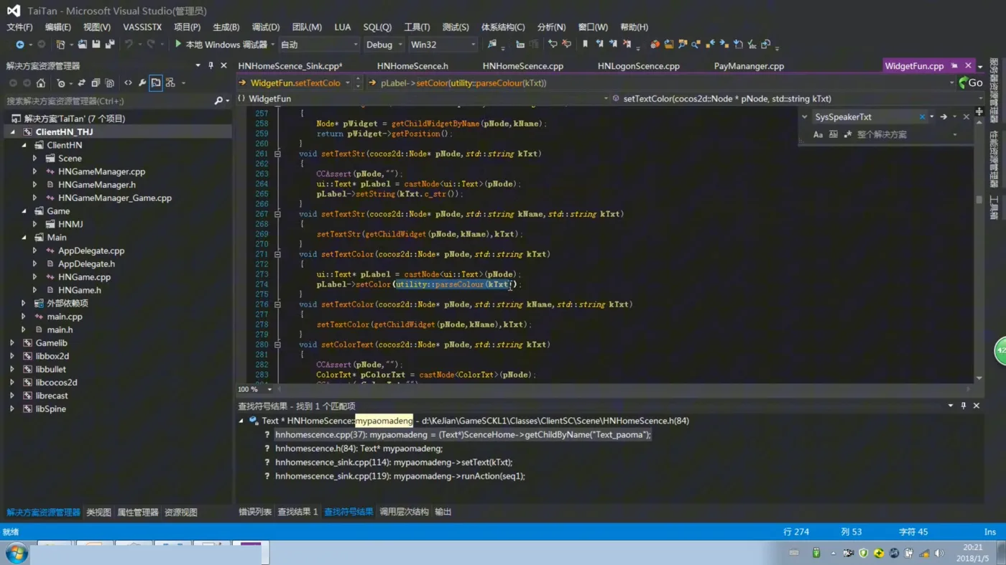Open hnhomescence_sink.cpp(114) search result
Screen dimensions: 1006x565
394,462
